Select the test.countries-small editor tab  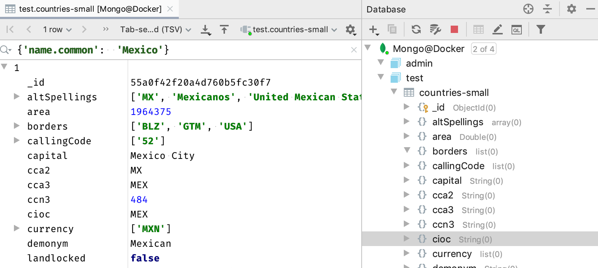coord(90,9)
